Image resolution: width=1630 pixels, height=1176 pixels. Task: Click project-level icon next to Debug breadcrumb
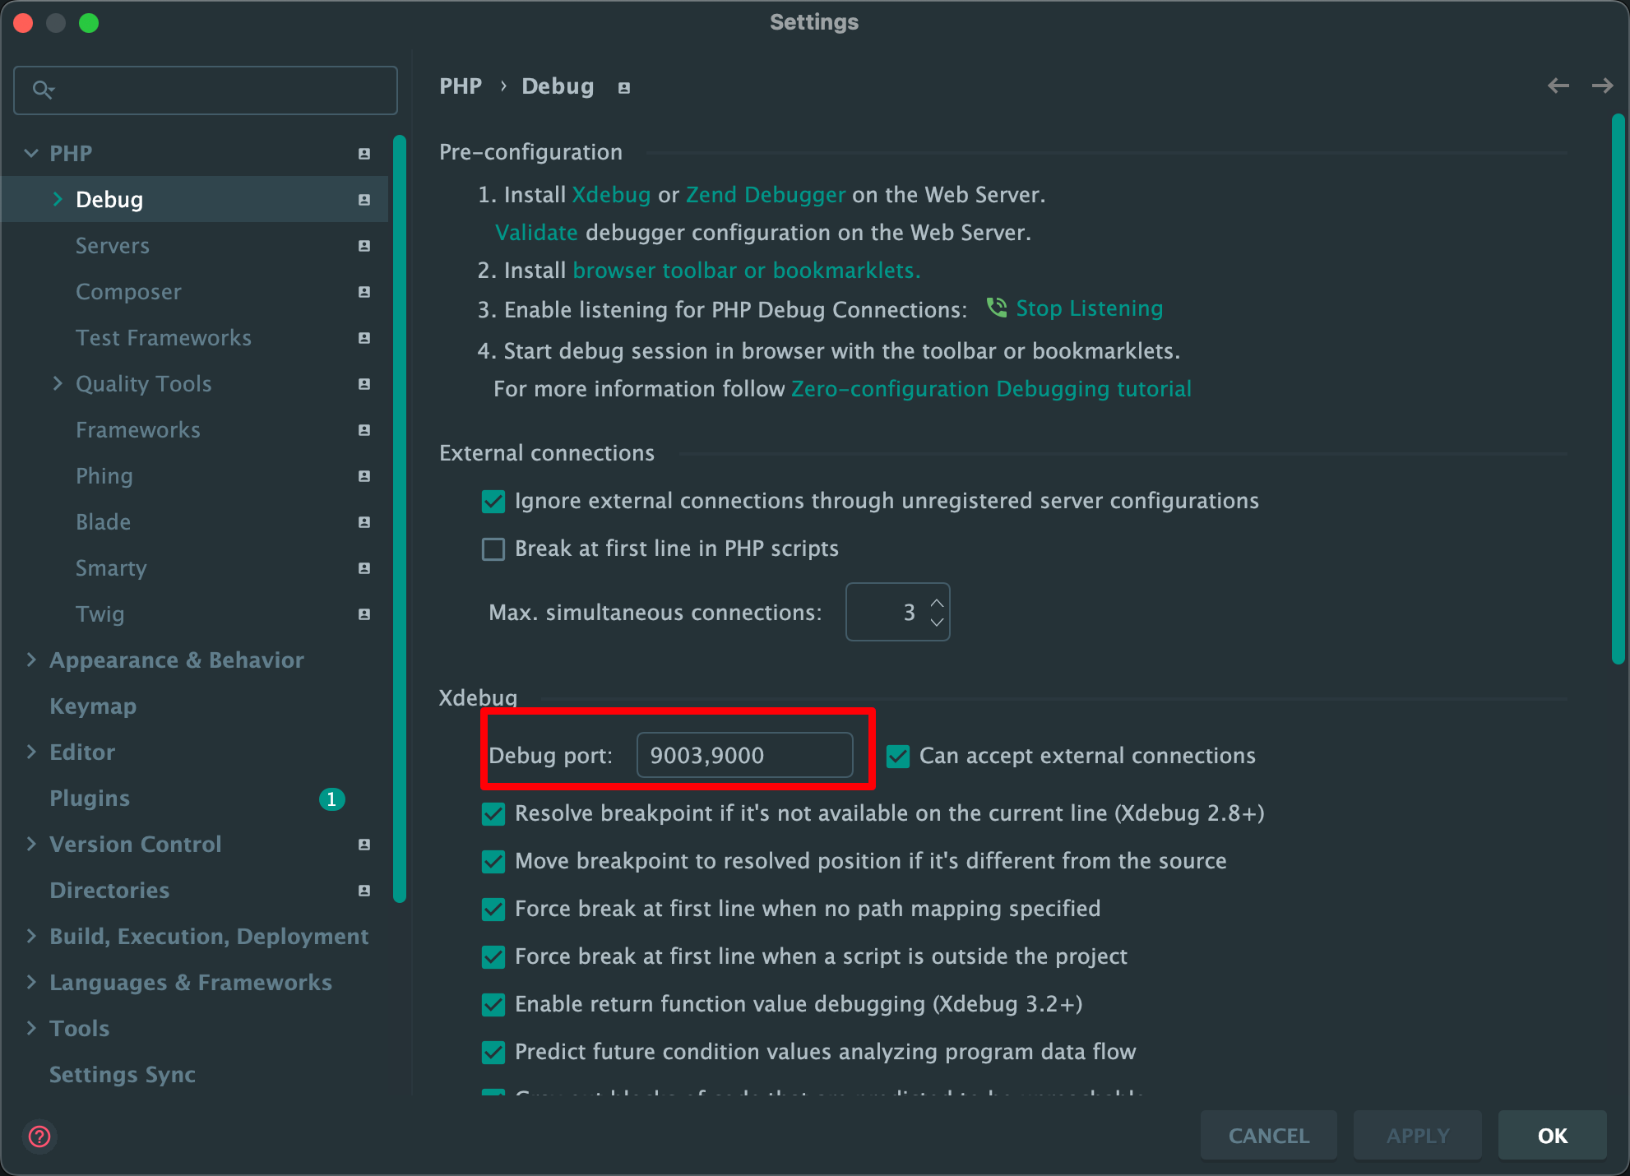click(x=624, y=88)
